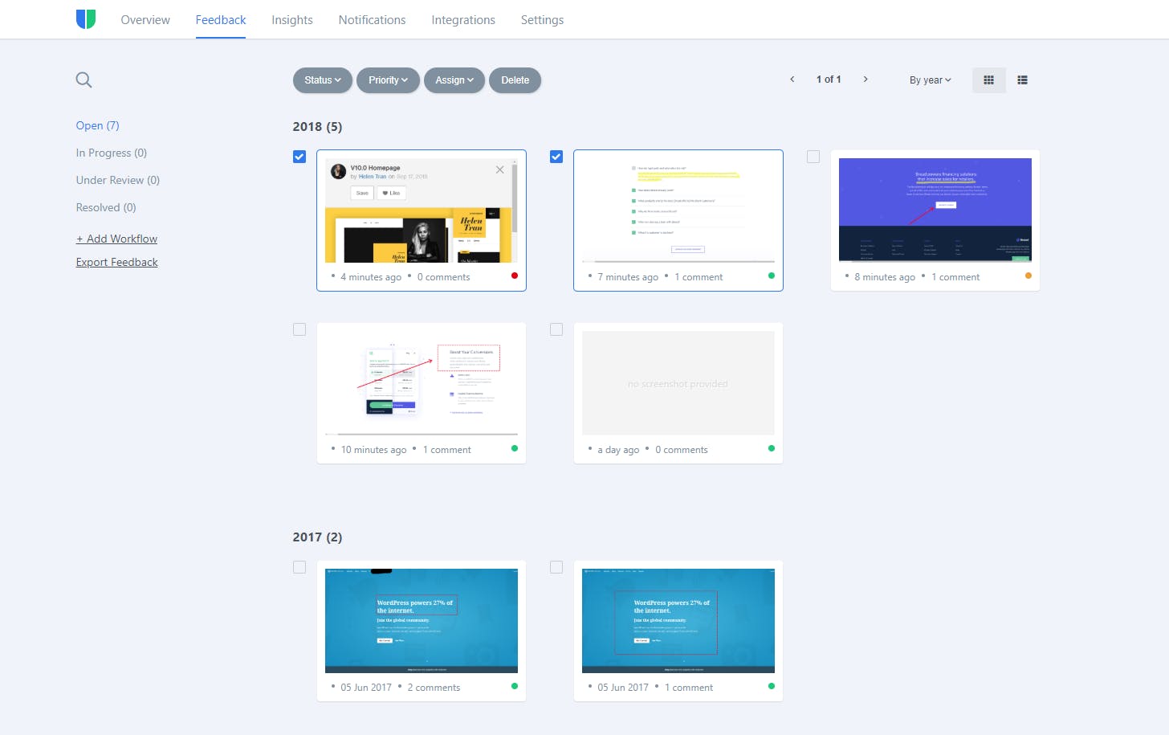Switch to list view icon

[x=1023, y=80]
